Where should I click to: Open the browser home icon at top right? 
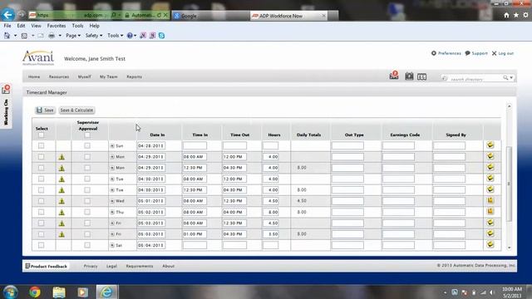(506, 15)
